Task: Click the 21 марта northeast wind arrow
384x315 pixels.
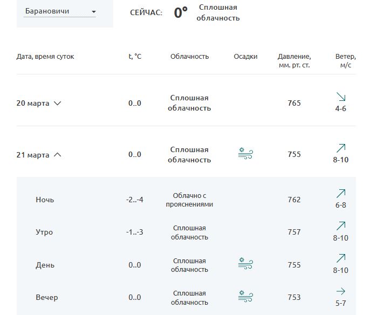Action: tap(341, 148)
